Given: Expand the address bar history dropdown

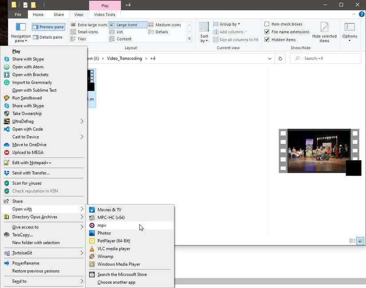Looking at the screenshot, I should click(x=270, y=59).
